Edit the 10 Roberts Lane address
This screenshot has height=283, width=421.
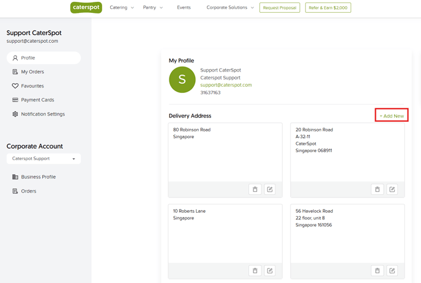pyautogui.click(x=270, y=271)
